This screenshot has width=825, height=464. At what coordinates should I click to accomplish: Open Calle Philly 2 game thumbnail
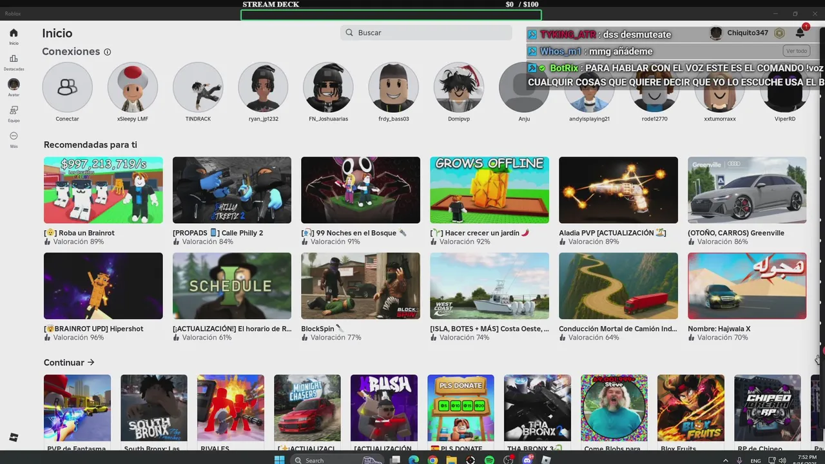click(x=232, y=190)
